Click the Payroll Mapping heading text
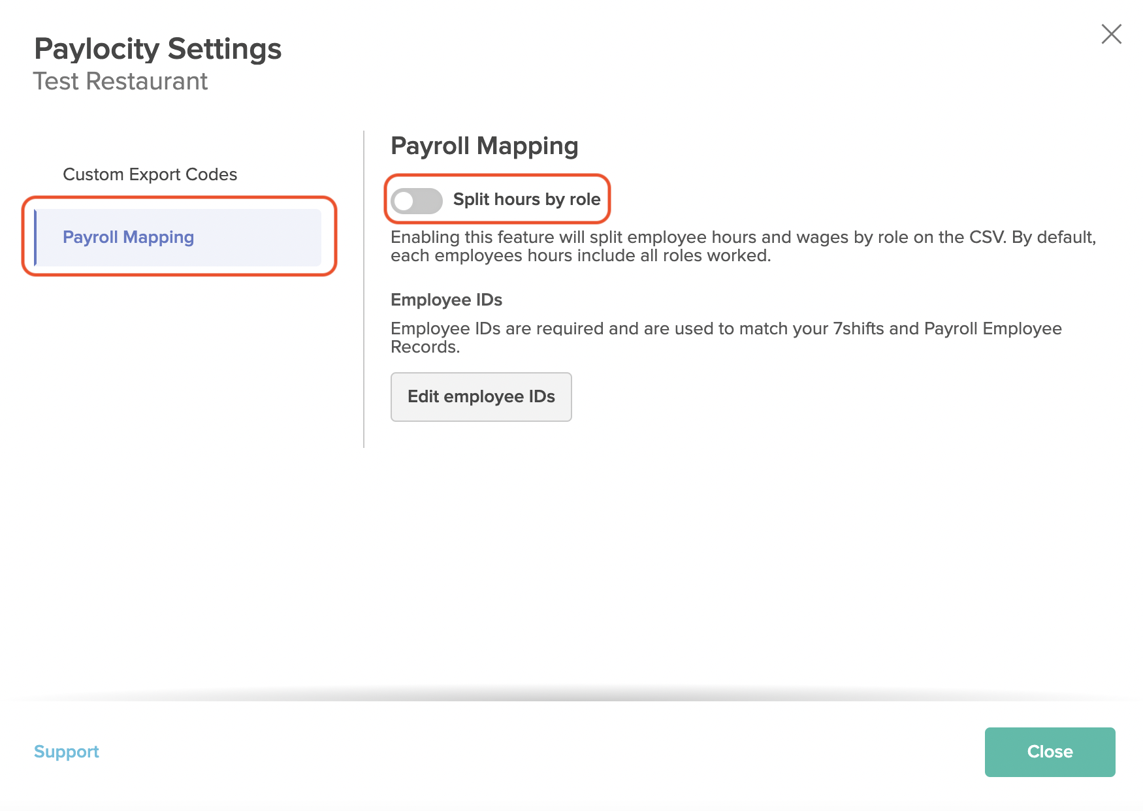 click(485, 146)
